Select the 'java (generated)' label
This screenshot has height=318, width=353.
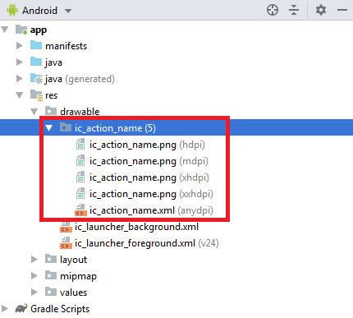coord(80,79)
